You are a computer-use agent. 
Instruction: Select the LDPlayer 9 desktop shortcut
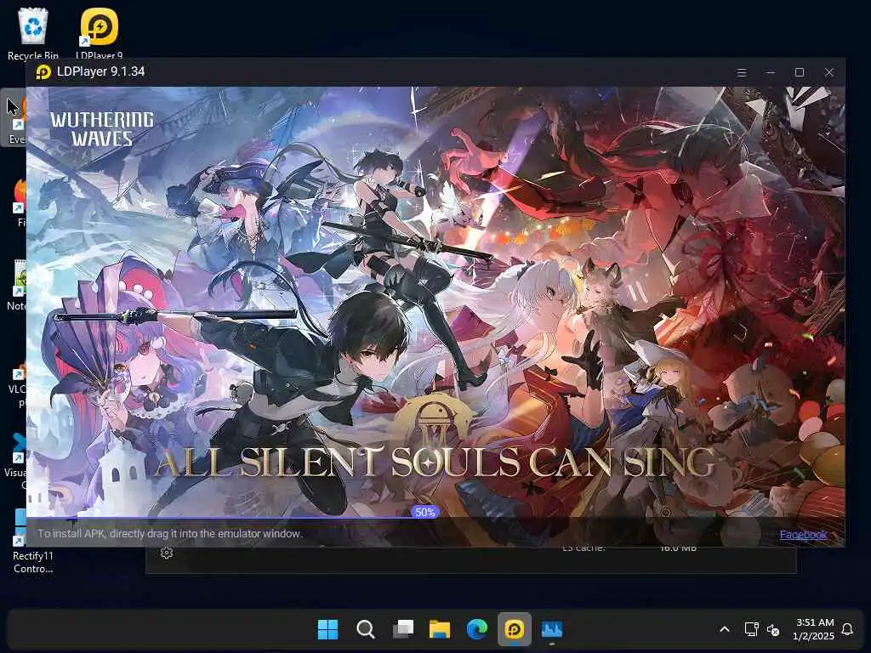tap(99, 33)
